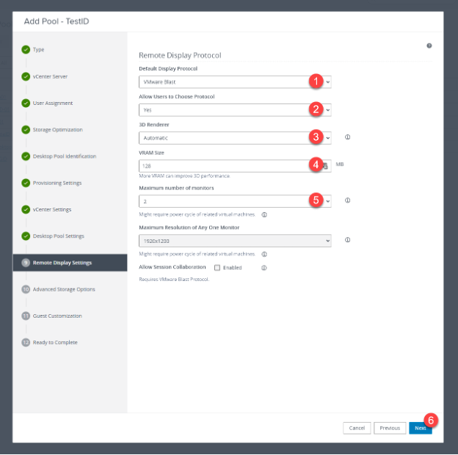This screenshot has height=455, width=458.
Task: Open the Guest Customization step
Action: [57, 316]
